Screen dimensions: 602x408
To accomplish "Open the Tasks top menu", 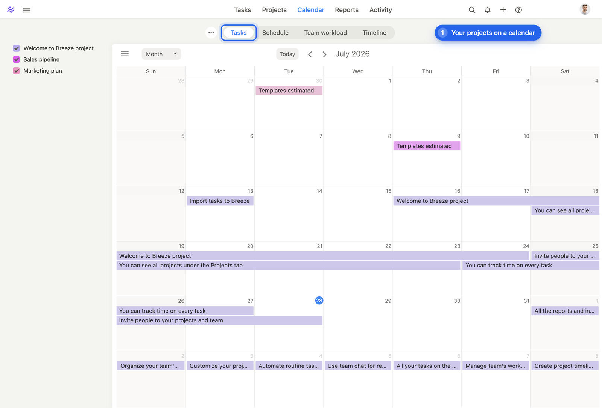I will point(242,10).
